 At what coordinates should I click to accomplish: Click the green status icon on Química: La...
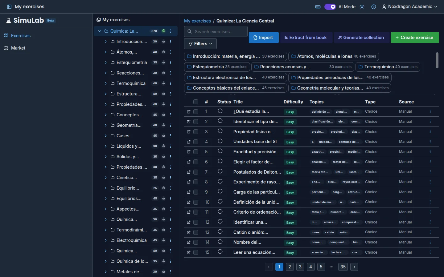click(x=163, y=31)
